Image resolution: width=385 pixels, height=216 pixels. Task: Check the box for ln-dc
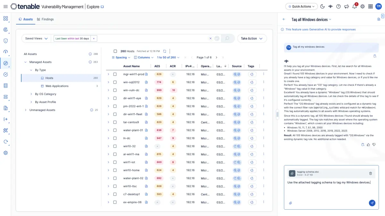115,138
